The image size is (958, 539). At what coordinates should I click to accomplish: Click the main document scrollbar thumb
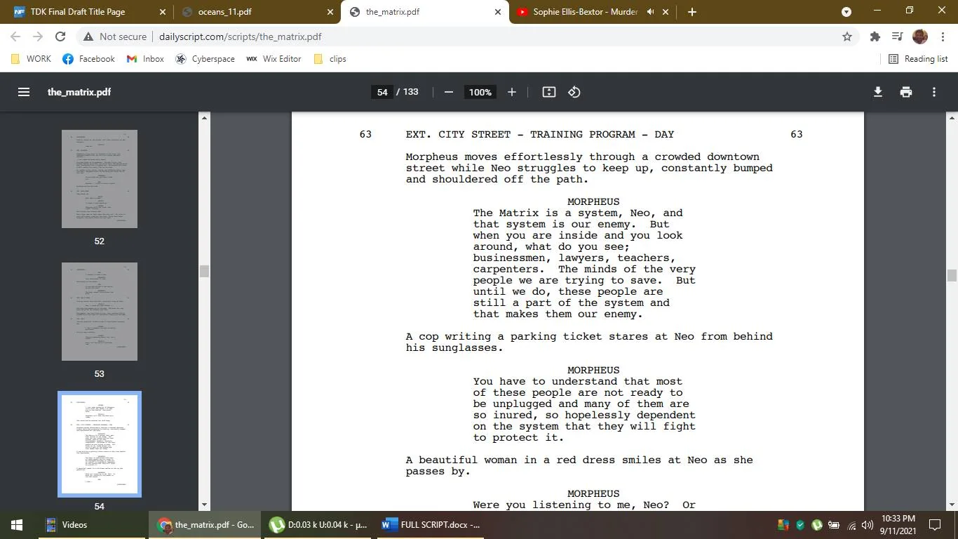point(952,275)
